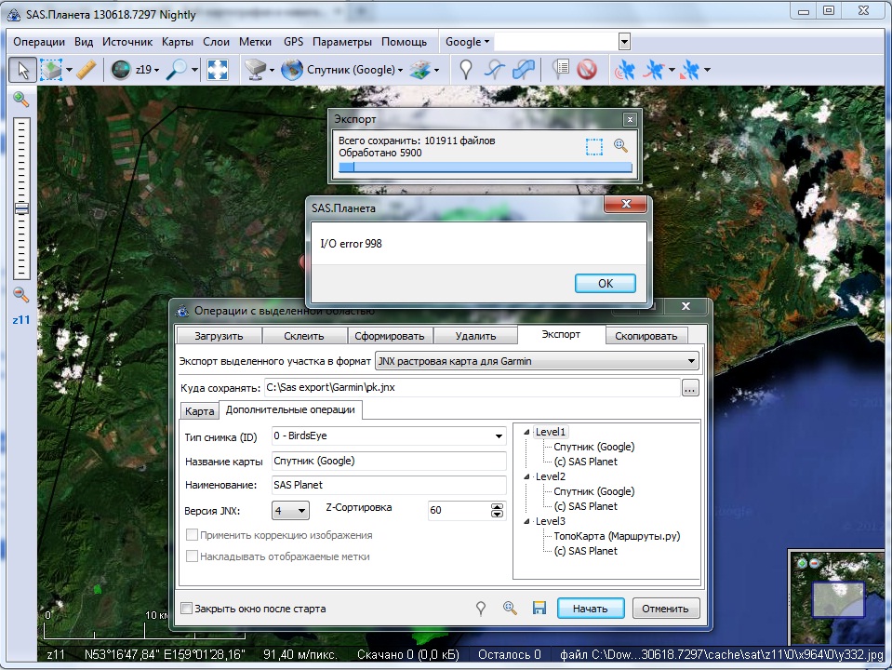The image size is (892, 670).
Task: Click the magnifier icon in Экспорт progress window
Action: pos(620,146)
